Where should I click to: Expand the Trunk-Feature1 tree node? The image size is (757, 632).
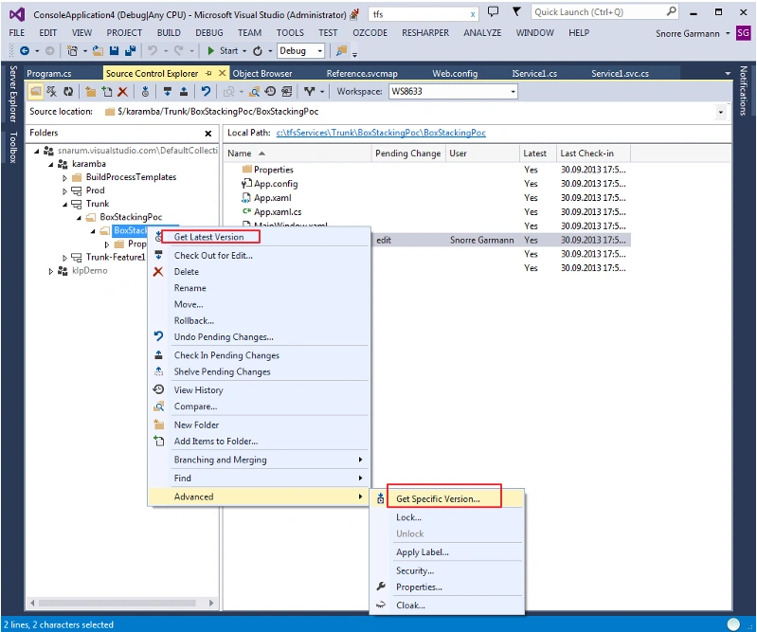point(64,258)
